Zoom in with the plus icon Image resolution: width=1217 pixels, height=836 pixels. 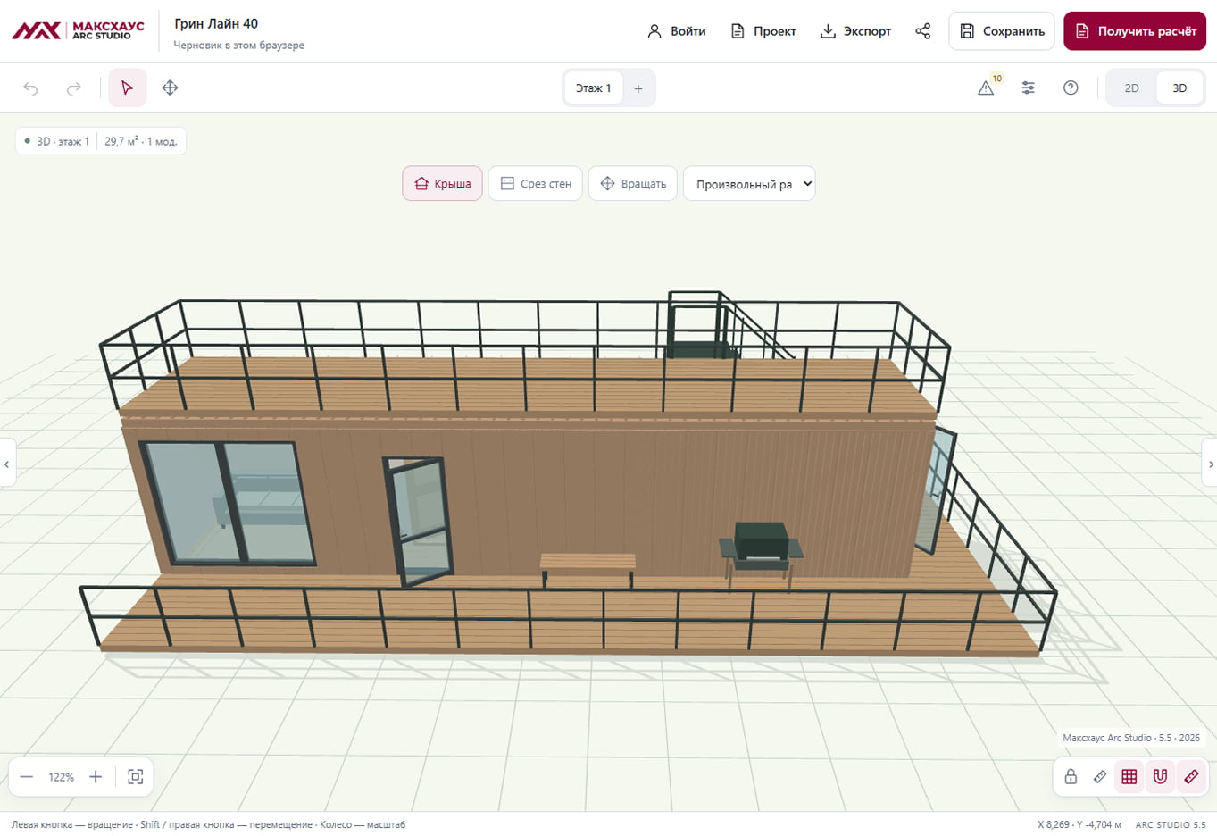tap(96, 777)
